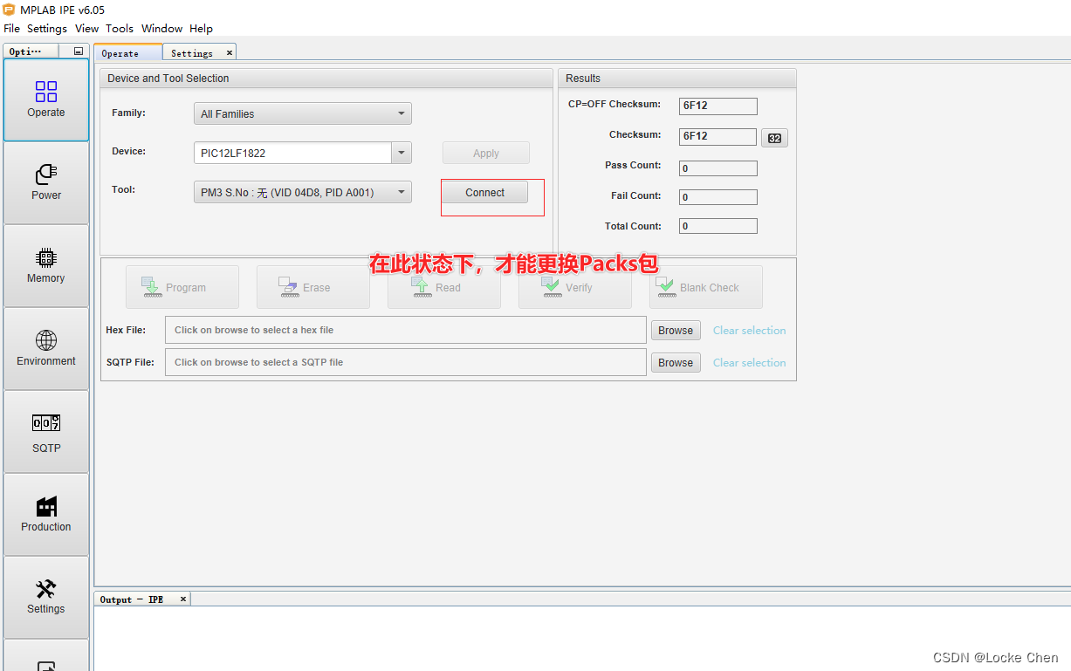This screenshot has height=671, width=1071.
Task: Expand the Device dropdown for PIC12LF1822
Action: (x=401, y=152)
